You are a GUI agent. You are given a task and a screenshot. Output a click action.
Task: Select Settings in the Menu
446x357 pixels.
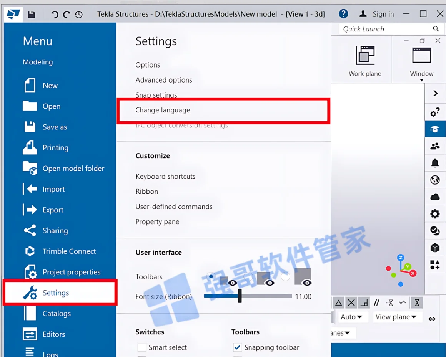(x=60, y=293)
